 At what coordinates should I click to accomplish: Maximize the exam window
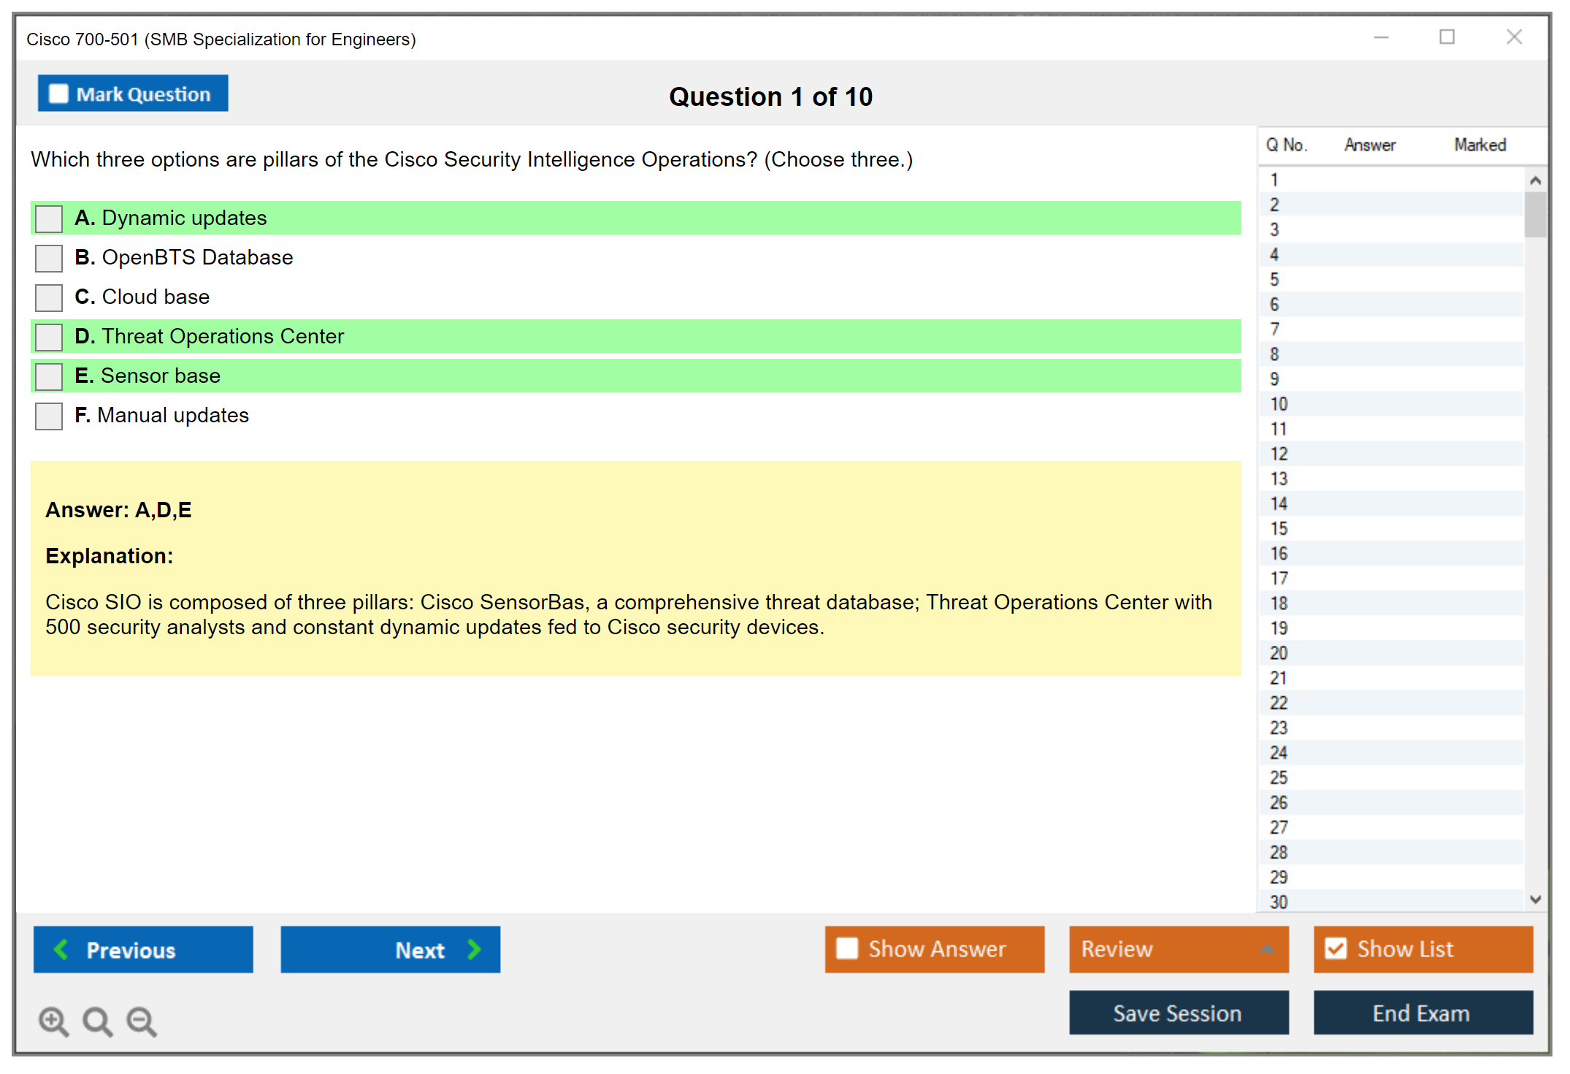tap(1447, 37)
